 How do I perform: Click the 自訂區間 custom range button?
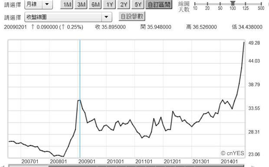[159, 4]
